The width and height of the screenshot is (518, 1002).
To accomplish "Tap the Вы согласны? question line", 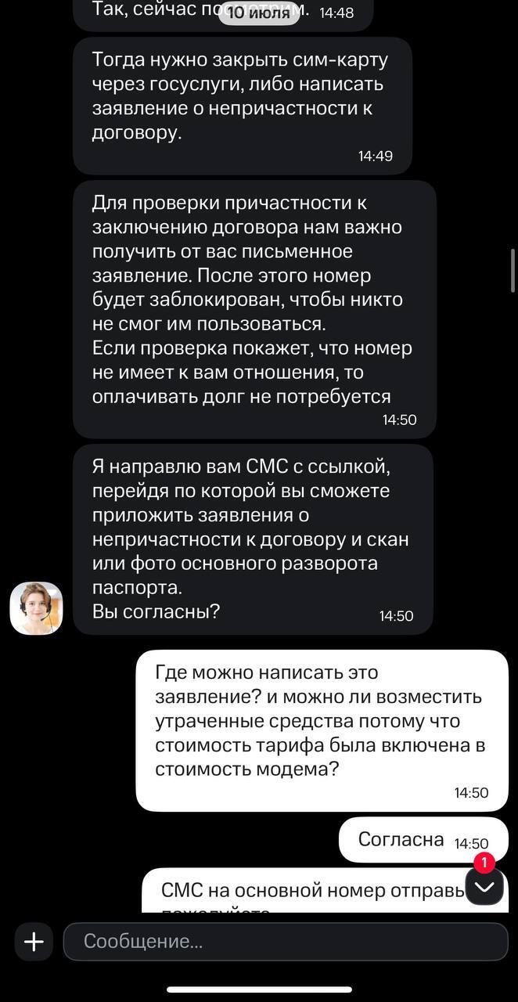I will (156, 612).
